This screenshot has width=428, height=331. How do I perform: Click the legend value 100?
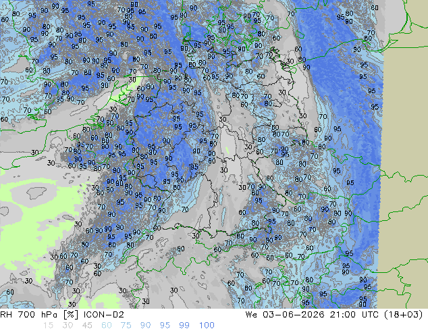point(207,326)
